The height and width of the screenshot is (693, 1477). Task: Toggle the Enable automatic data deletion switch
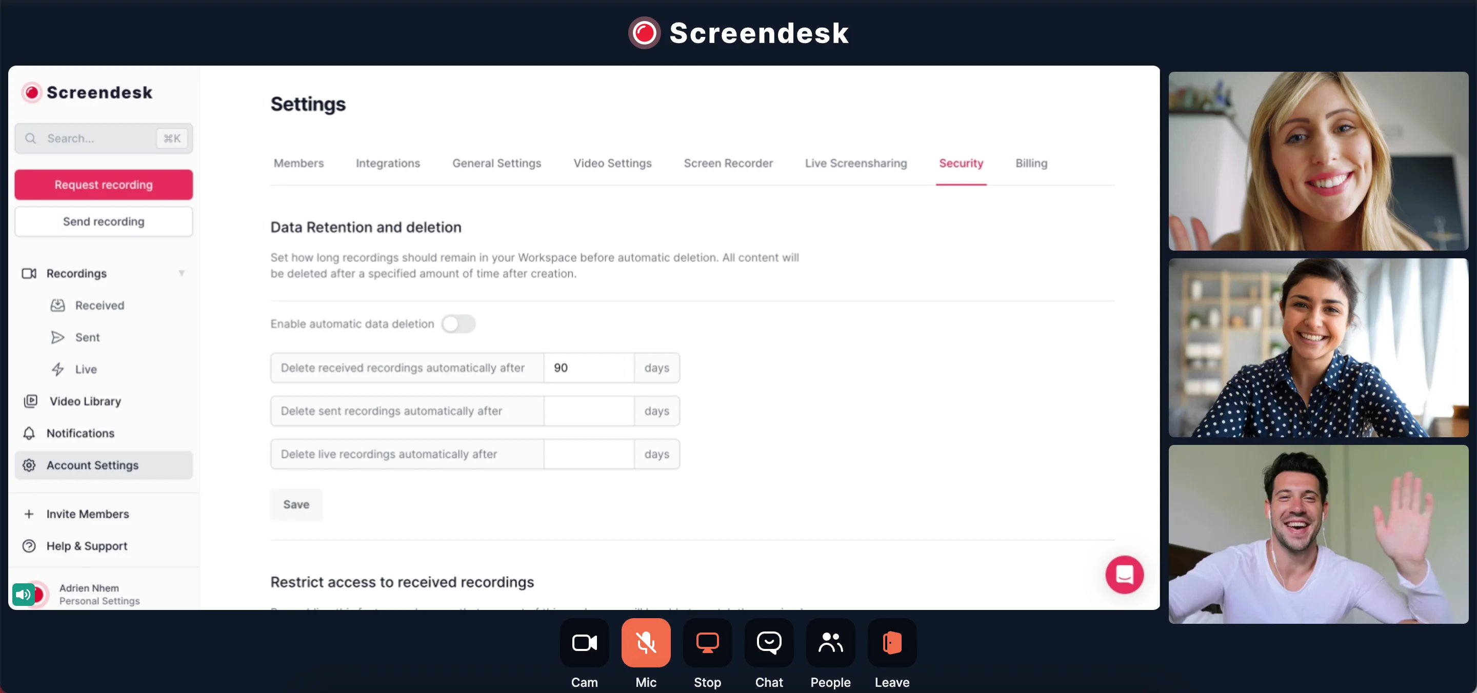coord(458,323)
